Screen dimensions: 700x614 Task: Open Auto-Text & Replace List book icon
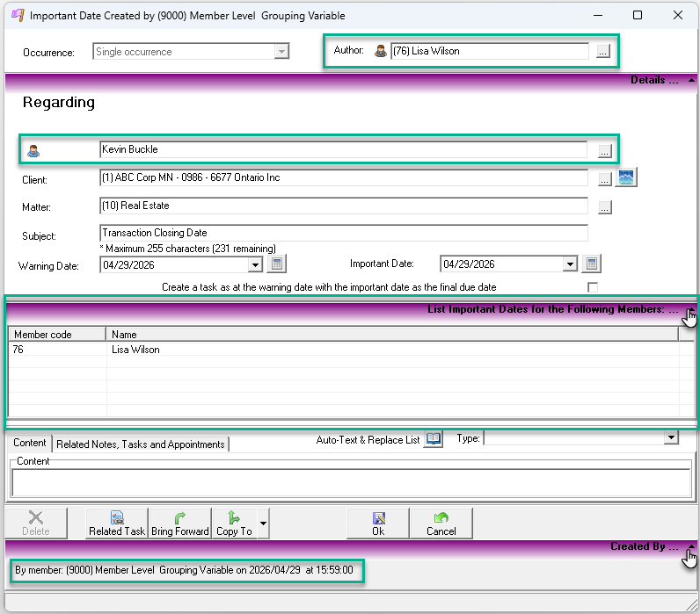pyautogui.click(x=433, y=439)
